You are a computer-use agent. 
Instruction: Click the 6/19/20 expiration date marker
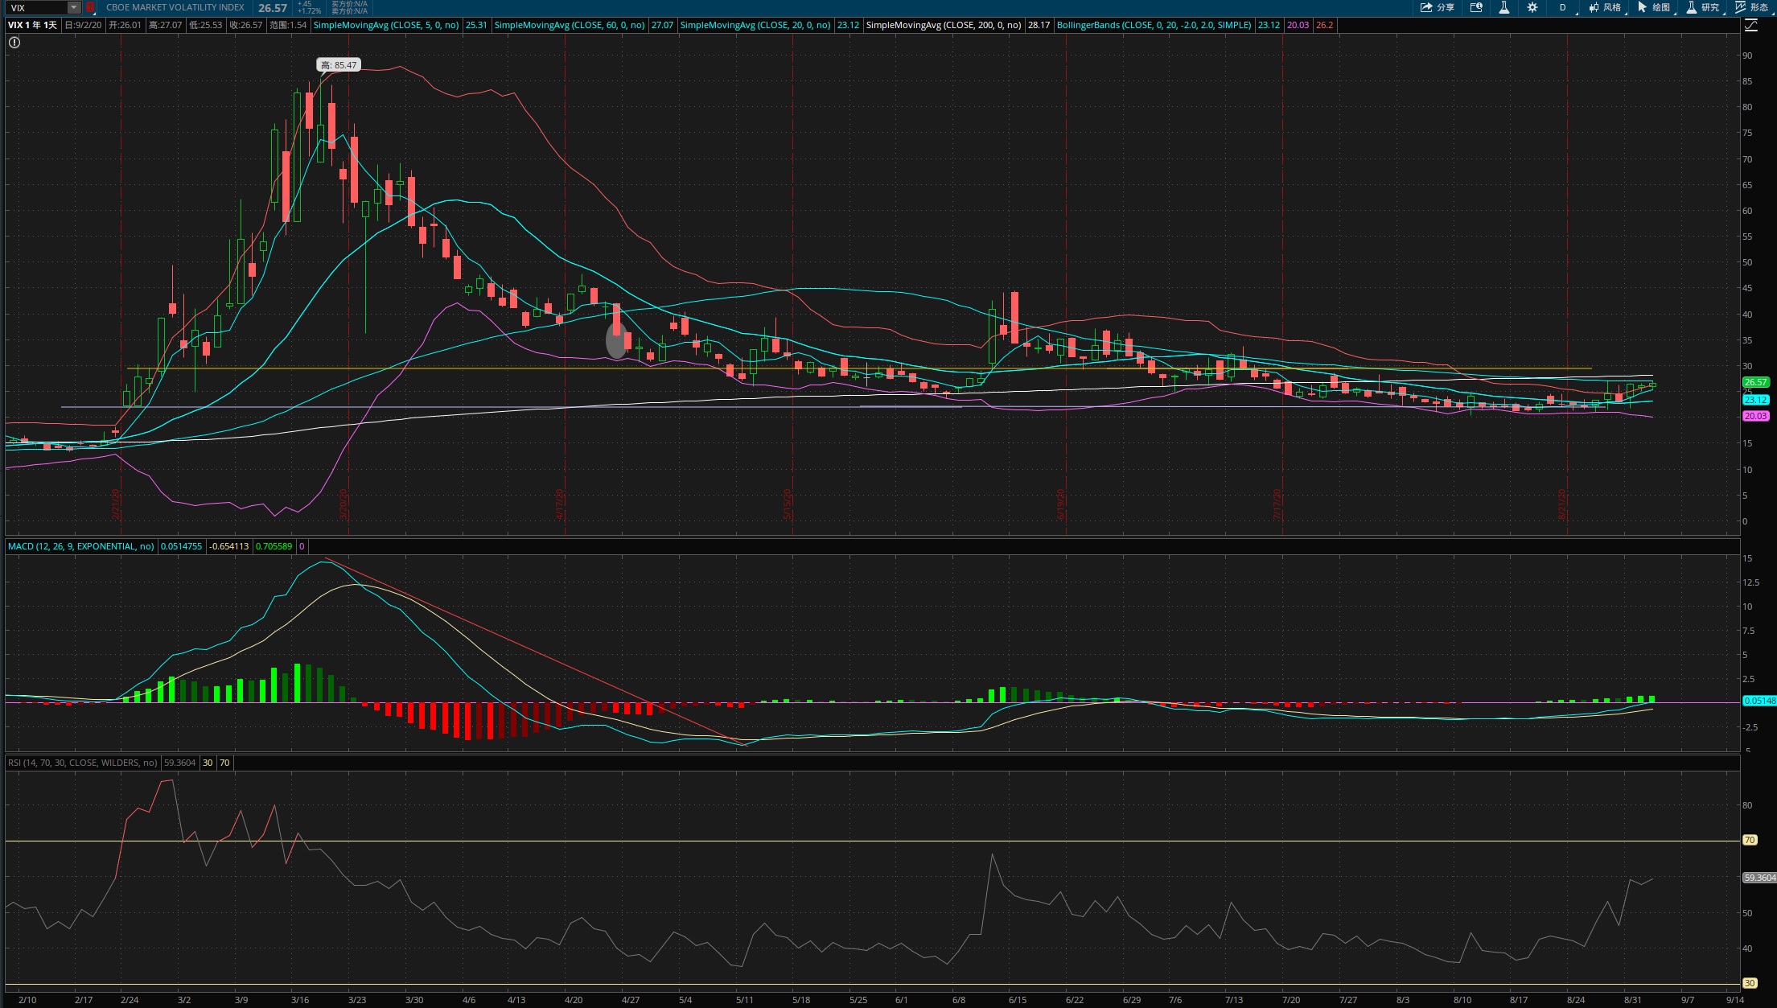(1061, 504)
